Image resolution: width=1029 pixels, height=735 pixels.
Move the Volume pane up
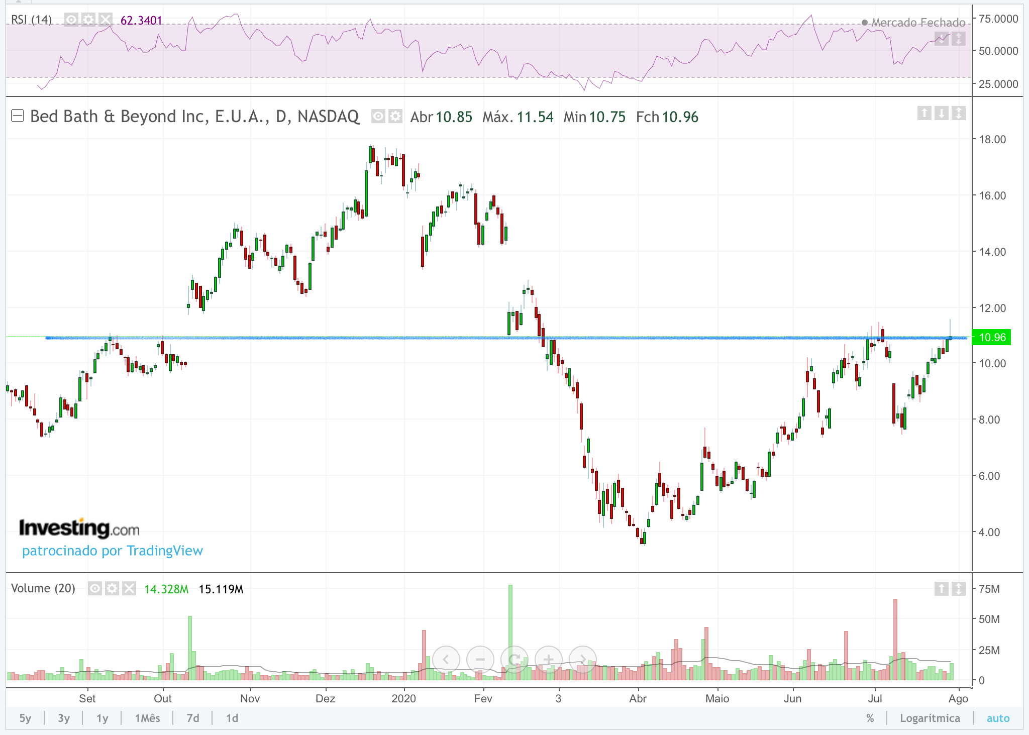point(942,588)
